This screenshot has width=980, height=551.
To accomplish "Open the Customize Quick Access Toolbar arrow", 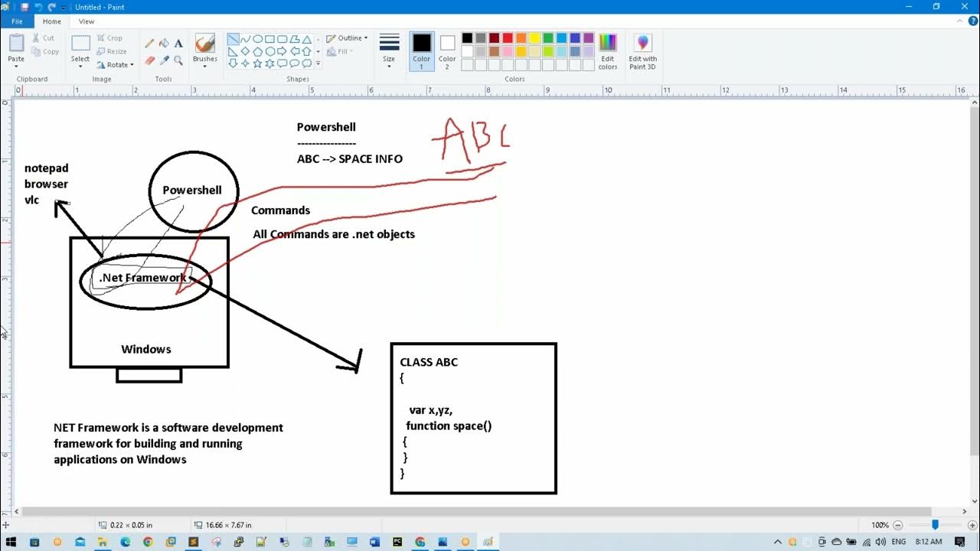I will [64, 7].
